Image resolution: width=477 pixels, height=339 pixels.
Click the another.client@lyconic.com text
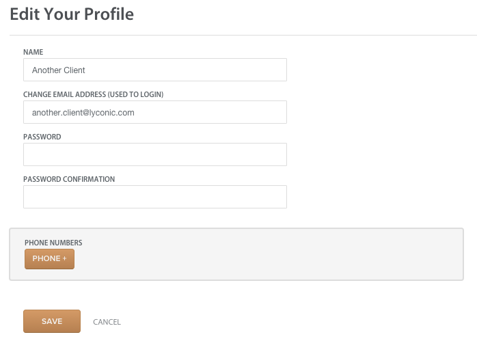coord(83,113)
